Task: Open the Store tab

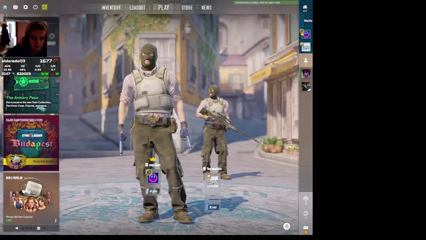Action: [x=187, y=8]
